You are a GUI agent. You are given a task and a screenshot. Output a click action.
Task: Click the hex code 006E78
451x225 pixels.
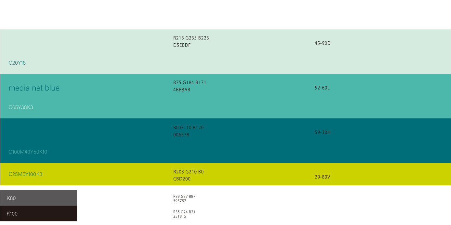[181, 135]
